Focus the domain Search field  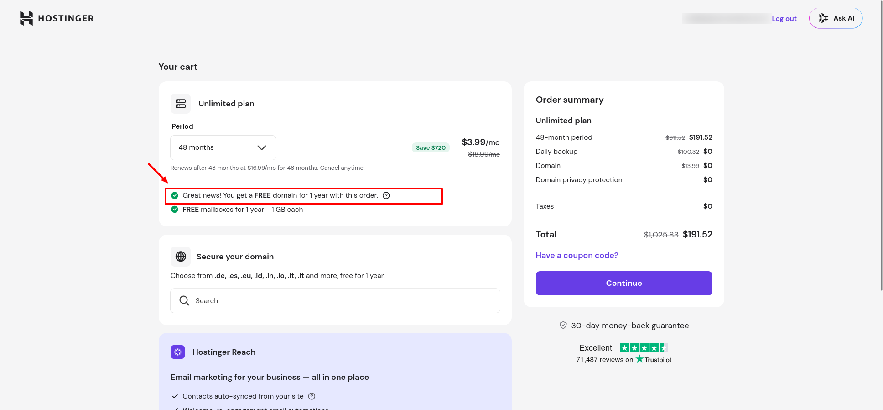click(x=335, y=300)
